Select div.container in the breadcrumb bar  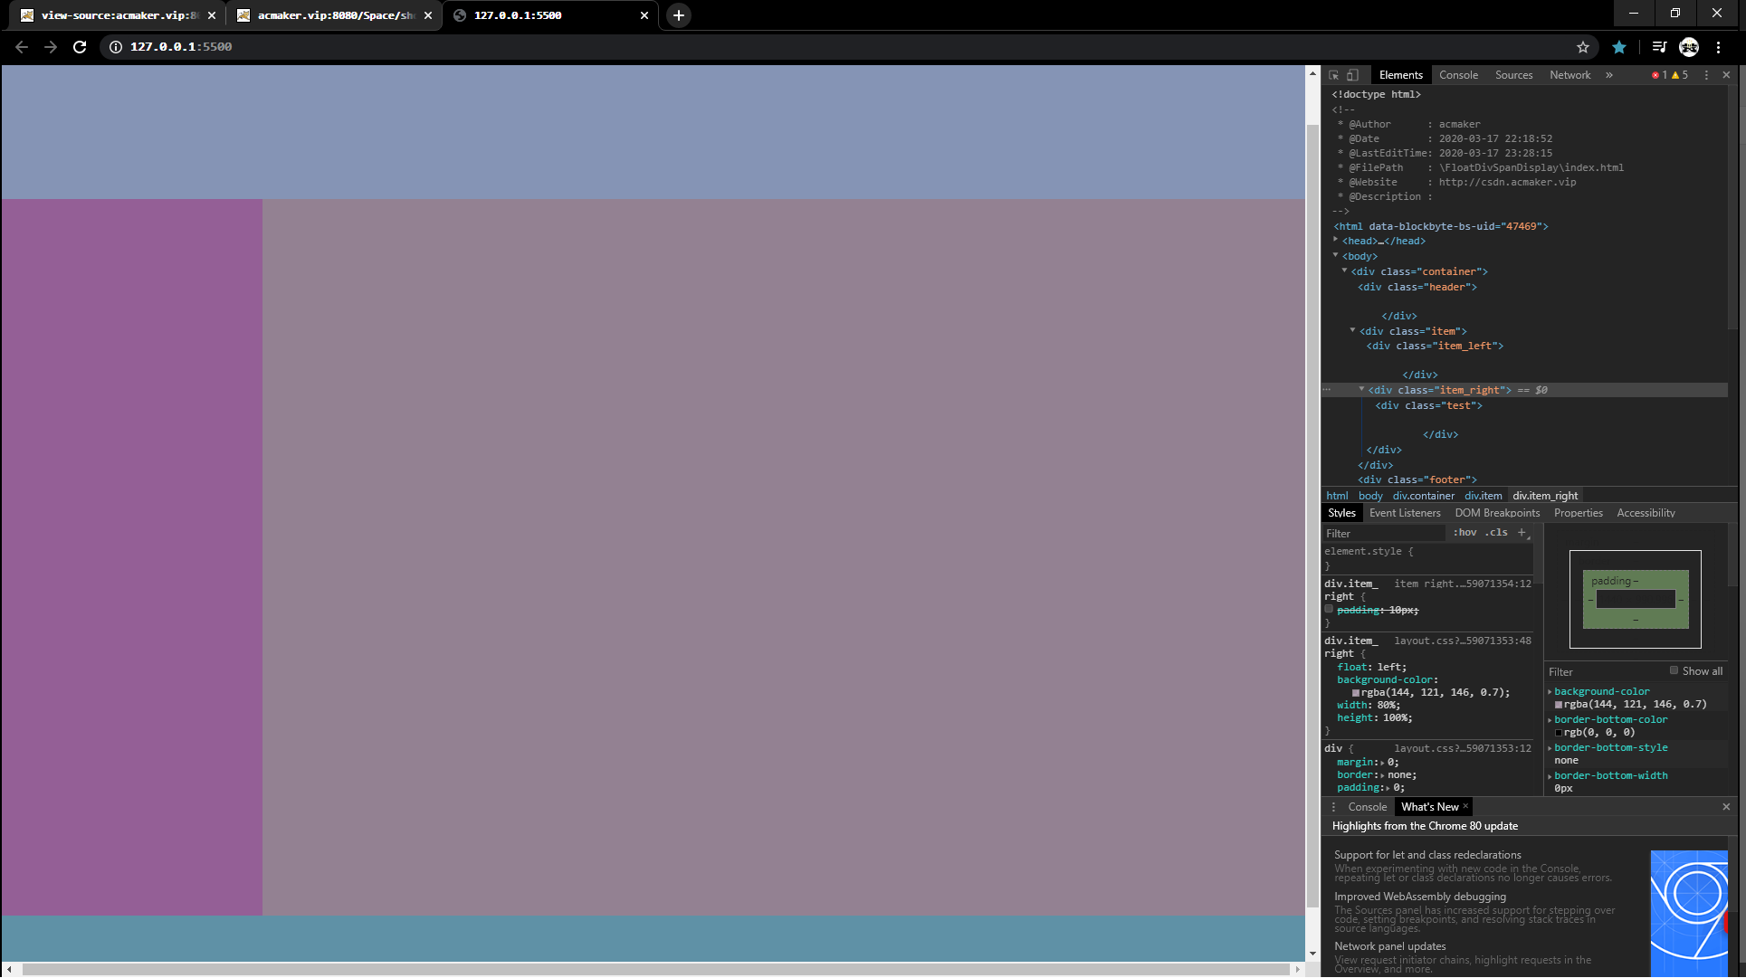(1423, 496)
